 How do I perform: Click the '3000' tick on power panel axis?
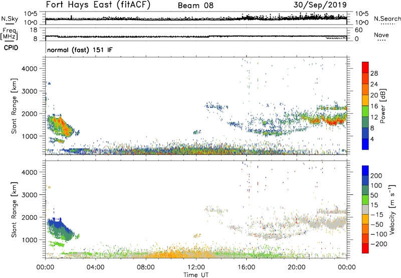[29, 91]
